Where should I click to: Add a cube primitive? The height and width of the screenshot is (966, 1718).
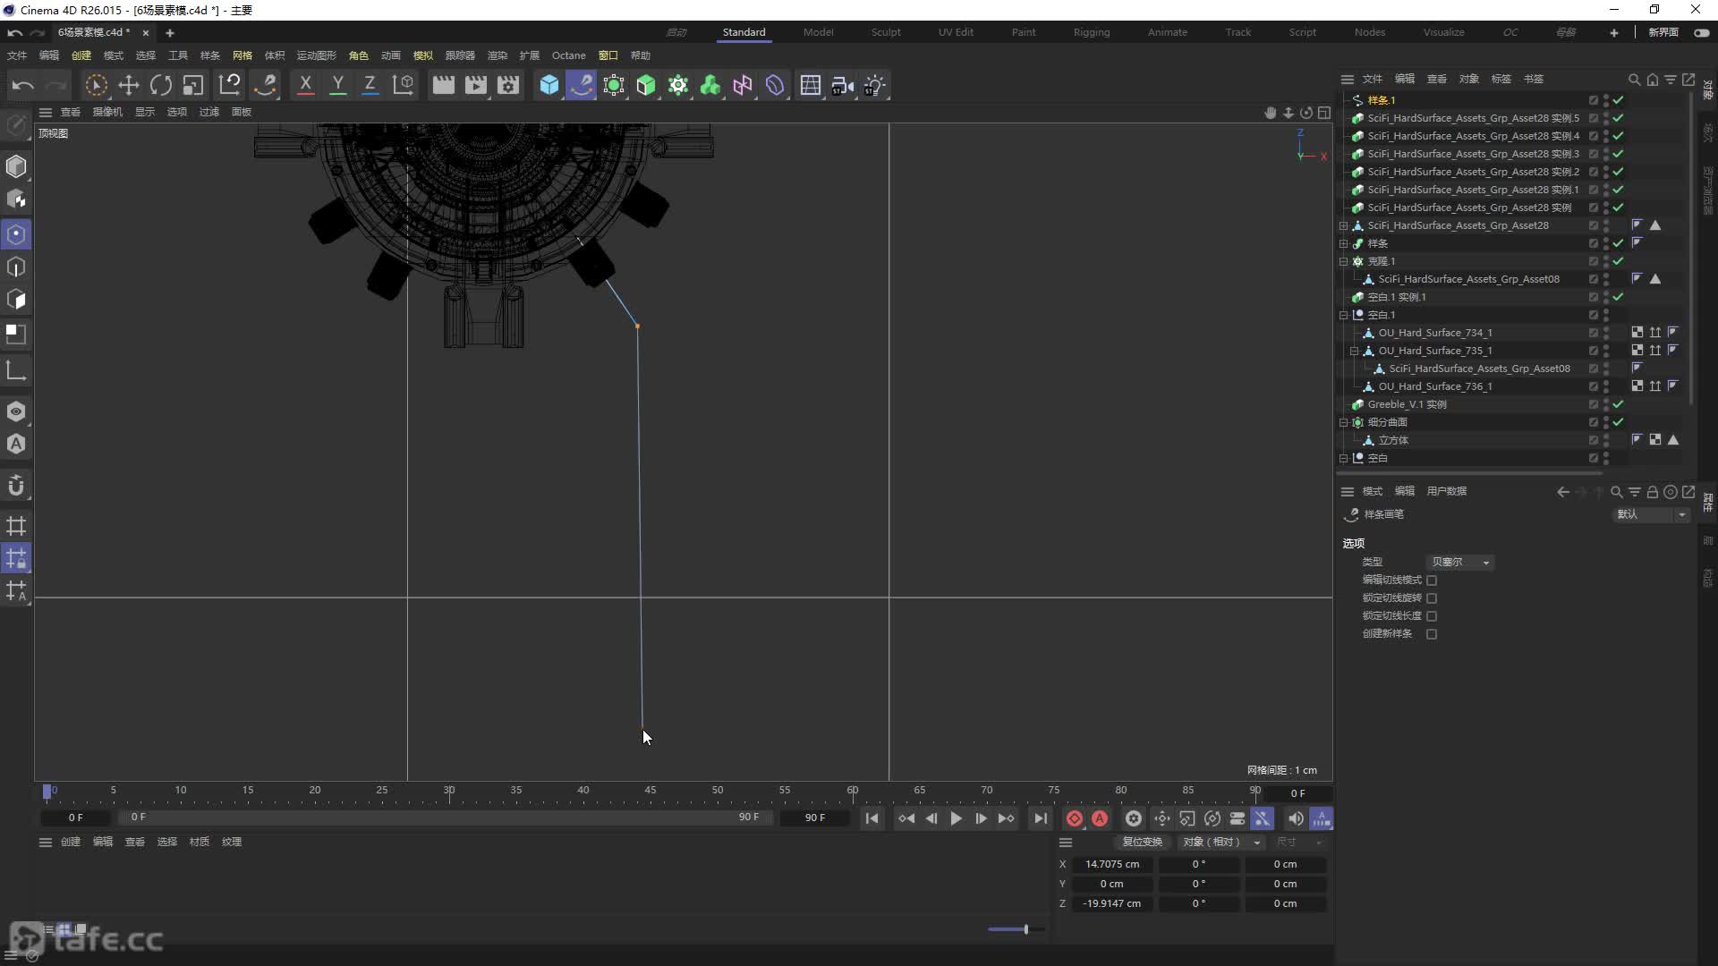click(x=549, y=86)
